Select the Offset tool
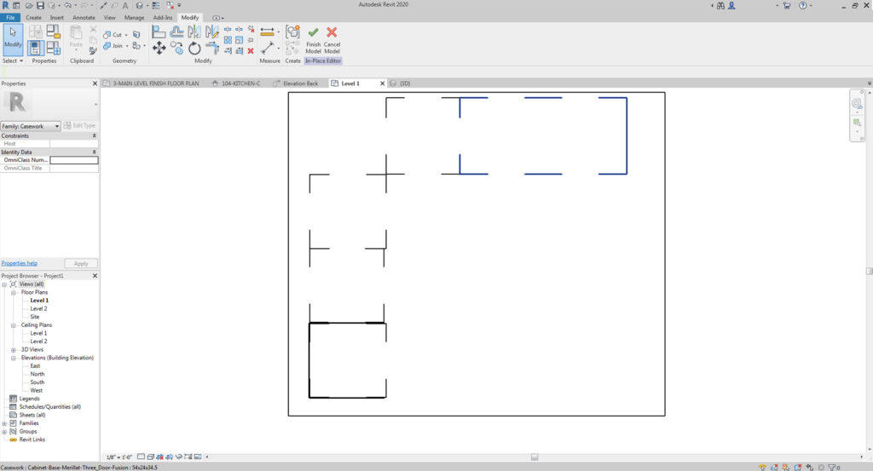The width and height of the screenshot is (873, 471). point(176,32)
